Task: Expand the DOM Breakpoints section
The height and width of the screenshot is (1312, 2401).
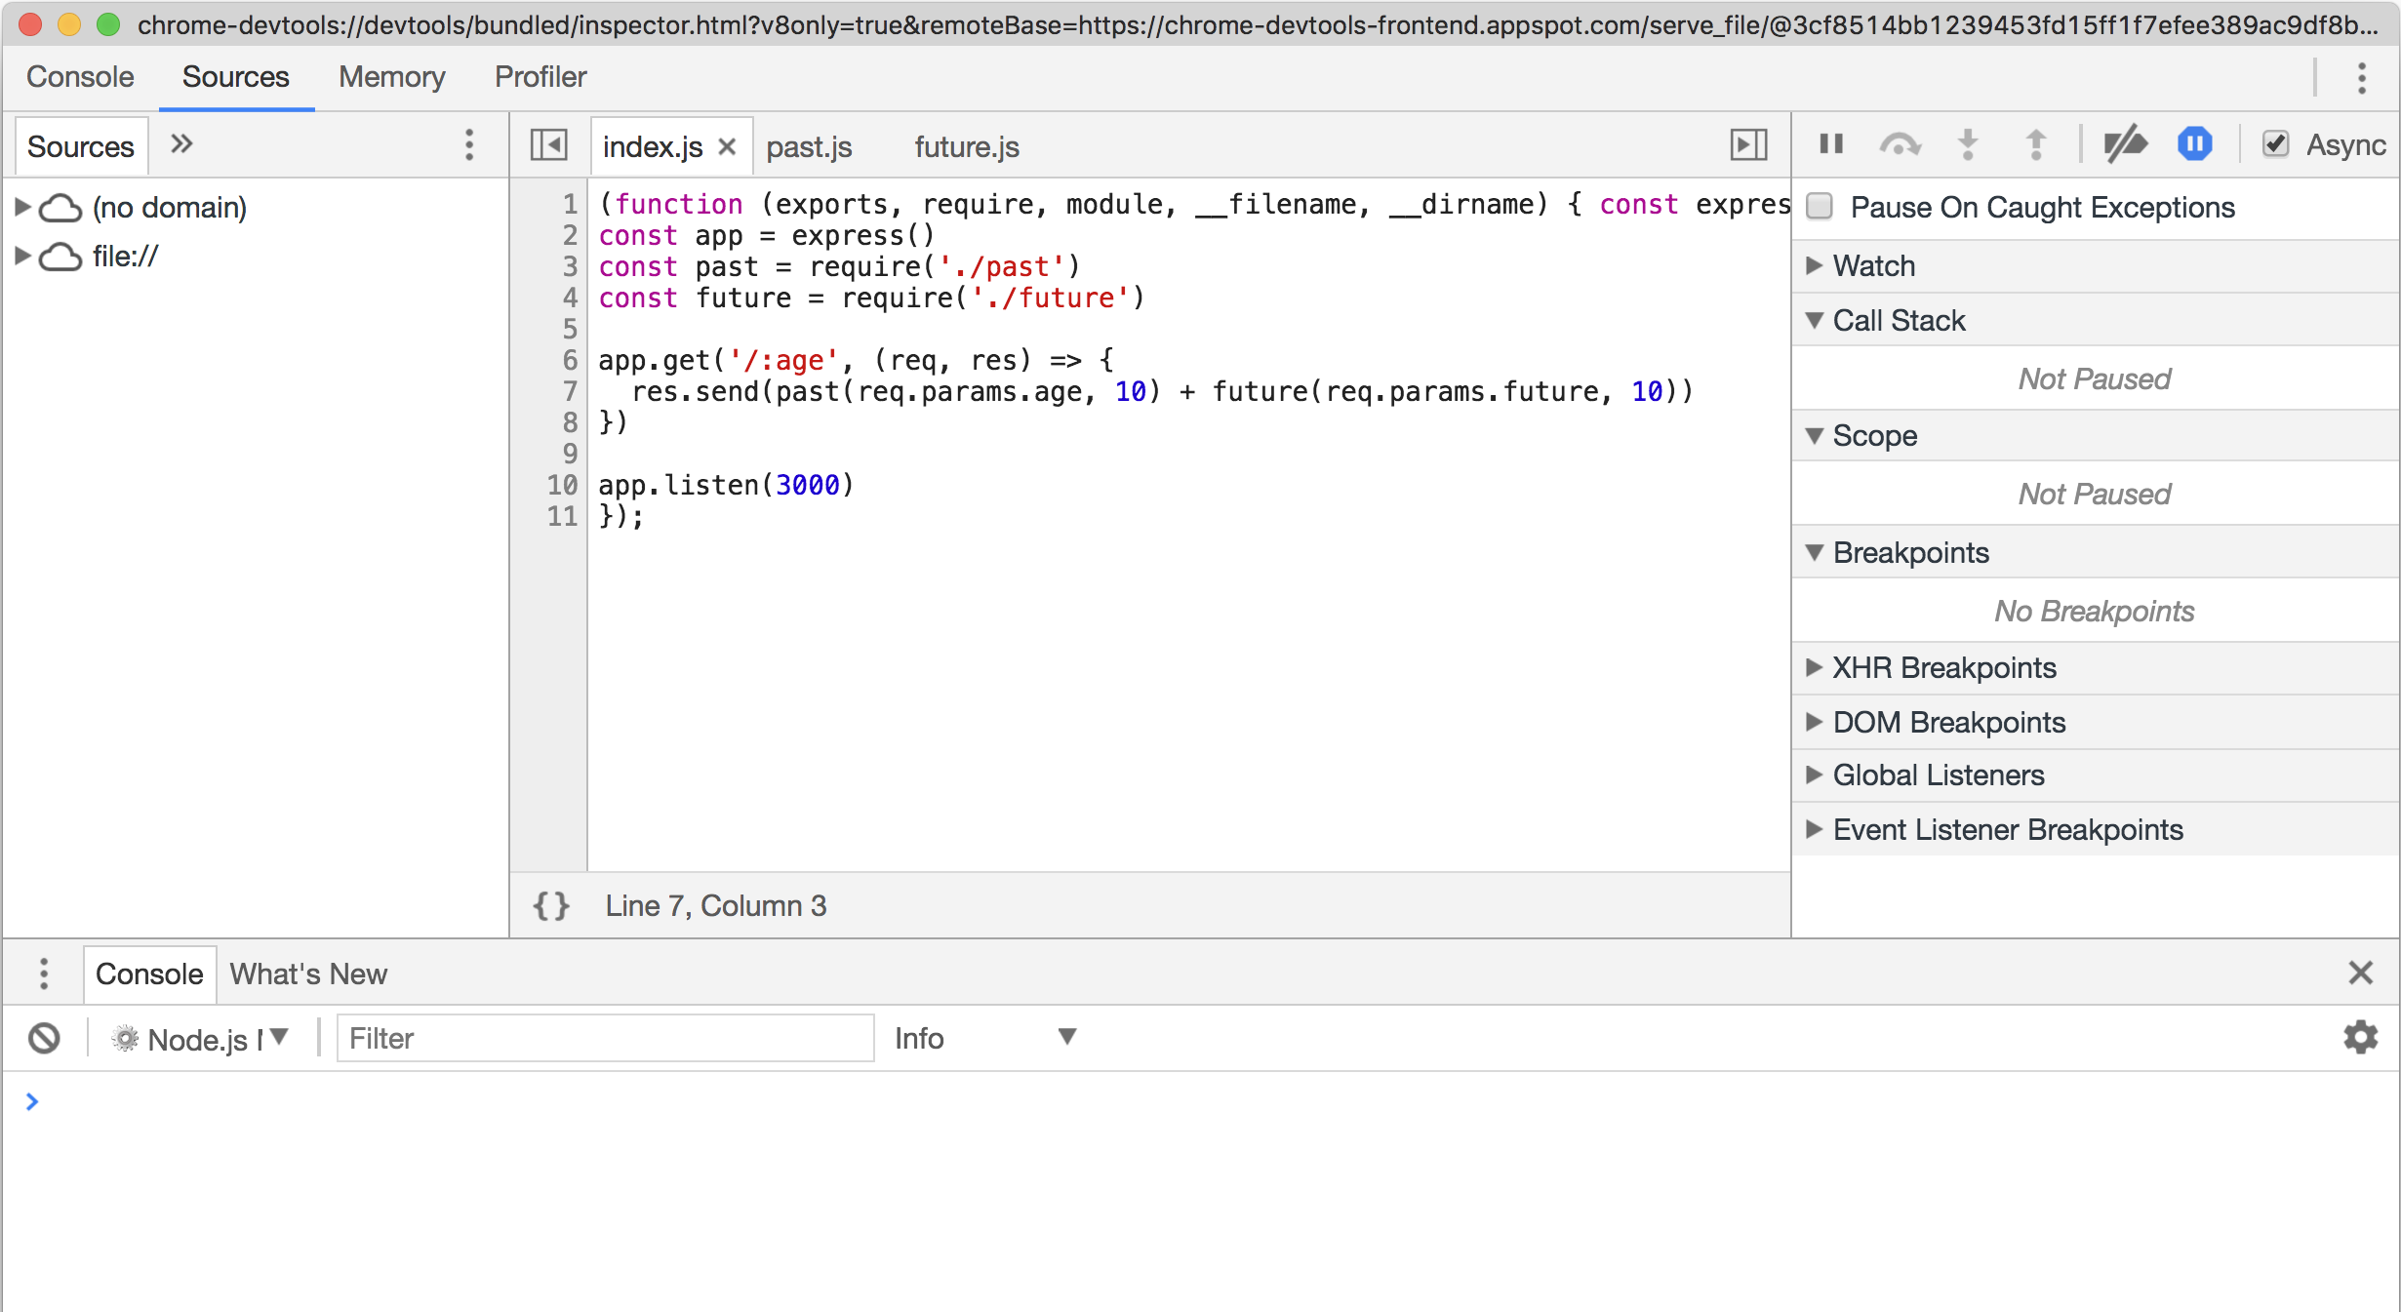Action: (x=1815, y=722)
